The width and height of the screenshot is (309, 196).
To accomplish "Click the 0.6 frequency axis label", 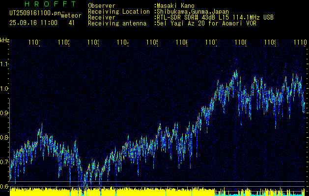I will pyautogui.click(x=4, y=186).
